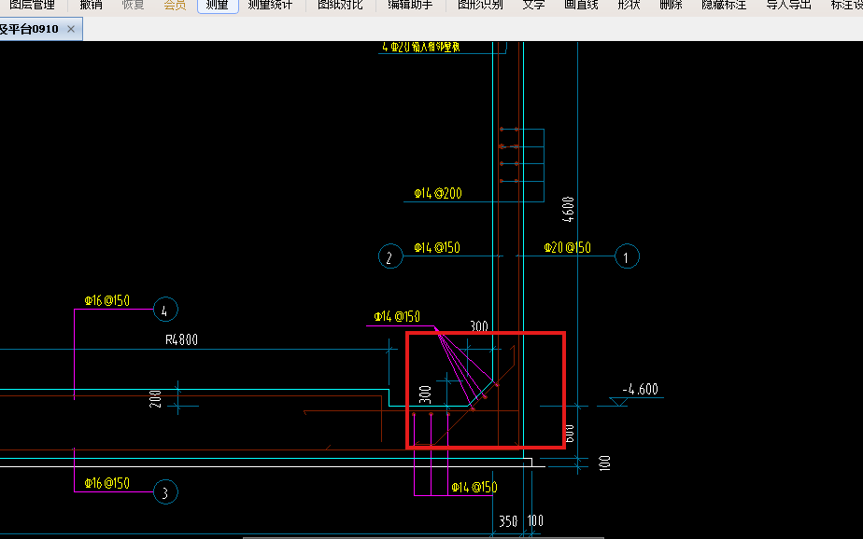Image resolution: width=863 pixels, height=539 pixels.
Task: Select the Φ14@150 label beside marker 2
Action: tap(437, 248)
